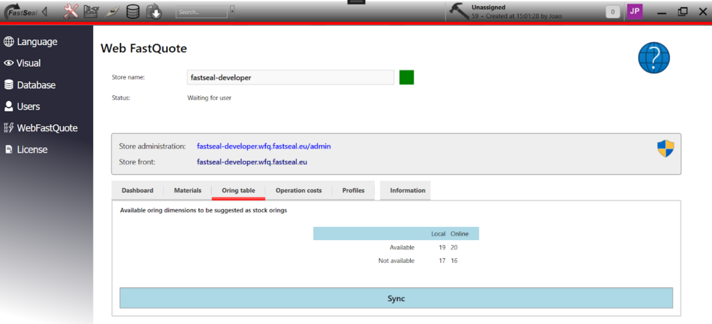Expand the search options dropdown
Image resolution: width=712 pixels, height=324 pixels.
coord(232,10)
